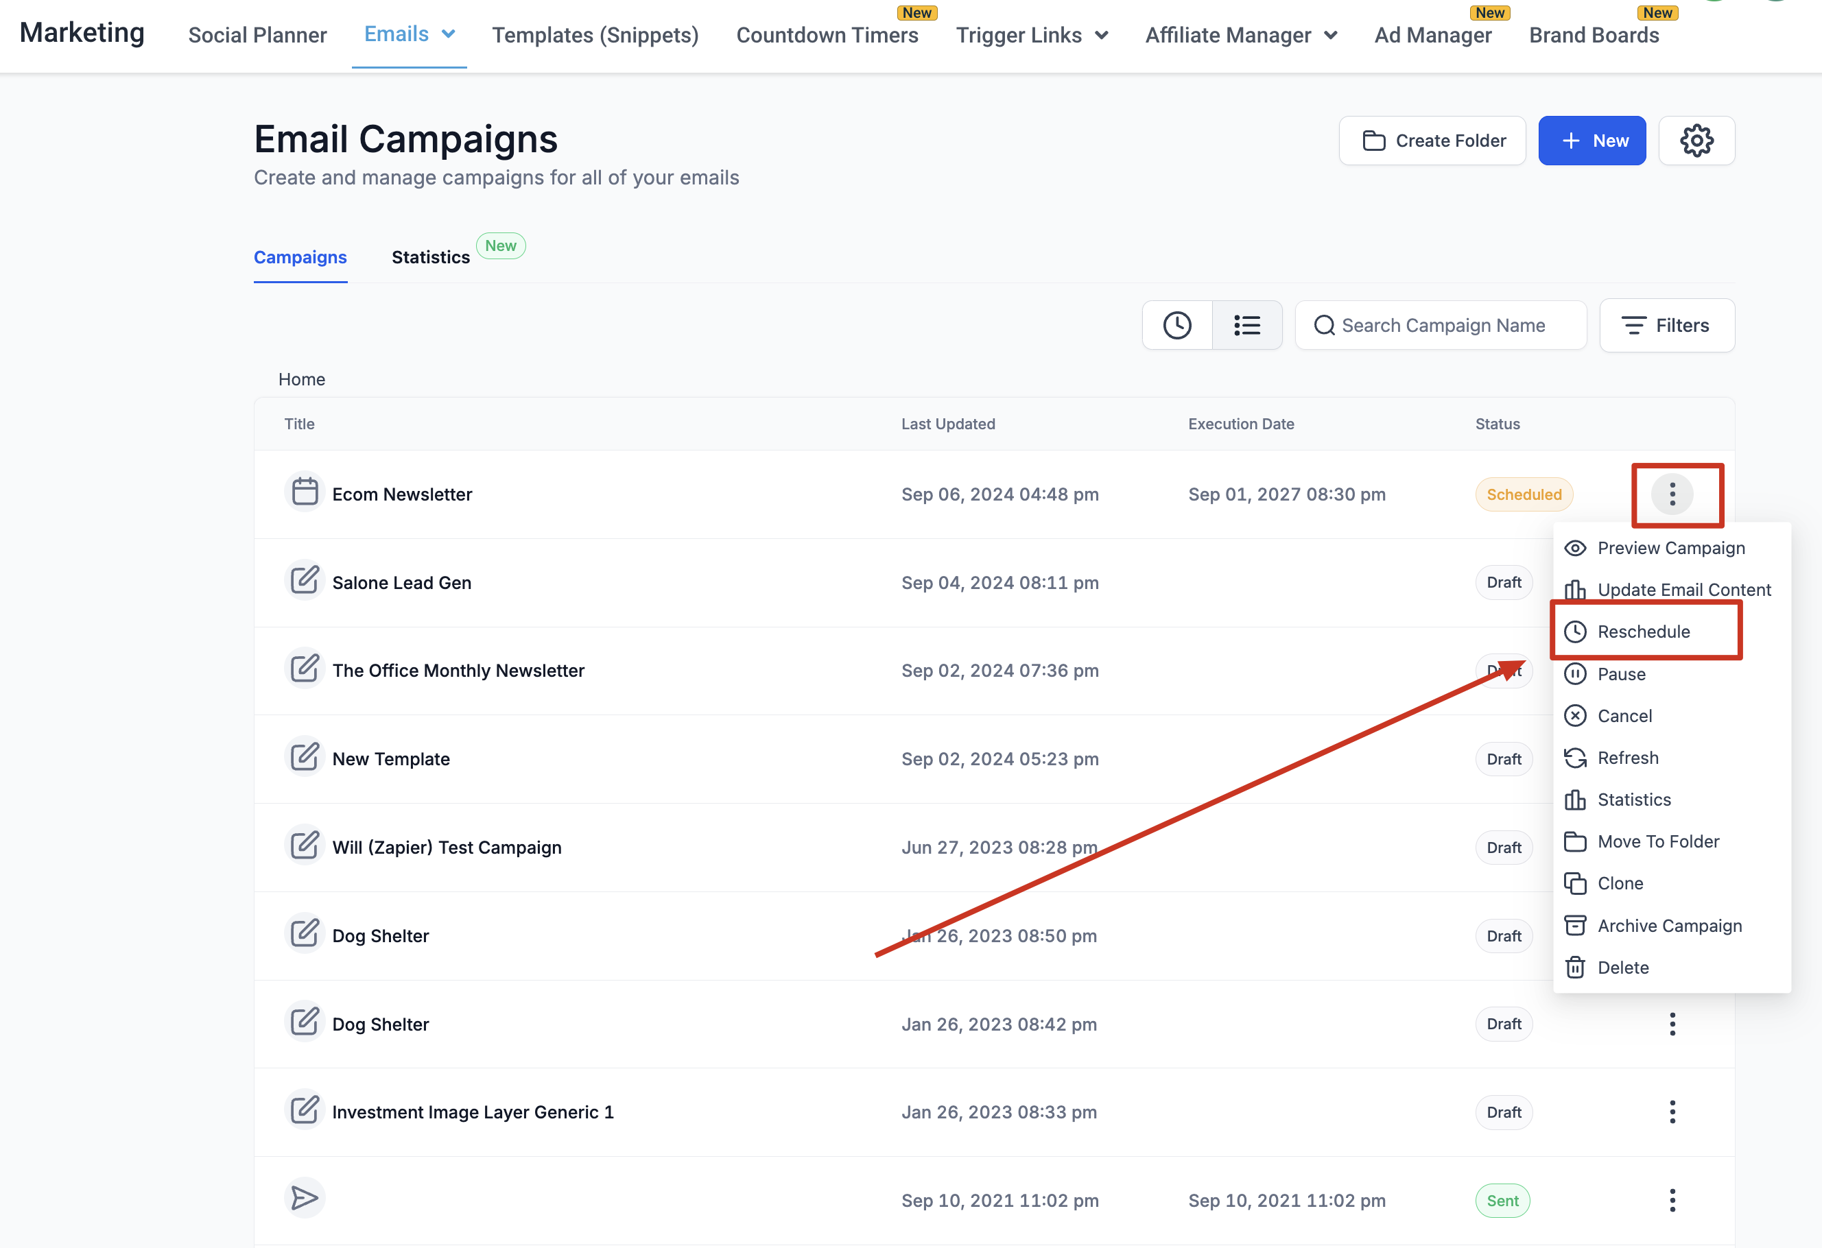
Task: Switch to the Statistics tab
Action: pyautogui.click(x=430, y=257)
